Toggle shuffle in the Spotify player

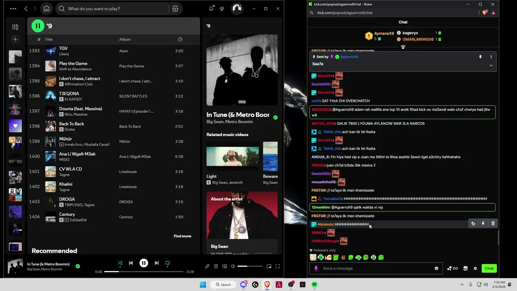point(120,263)
